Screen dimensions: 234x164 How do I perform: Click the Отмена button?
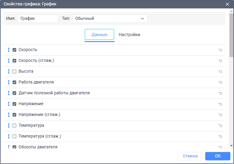click(190, 156)
